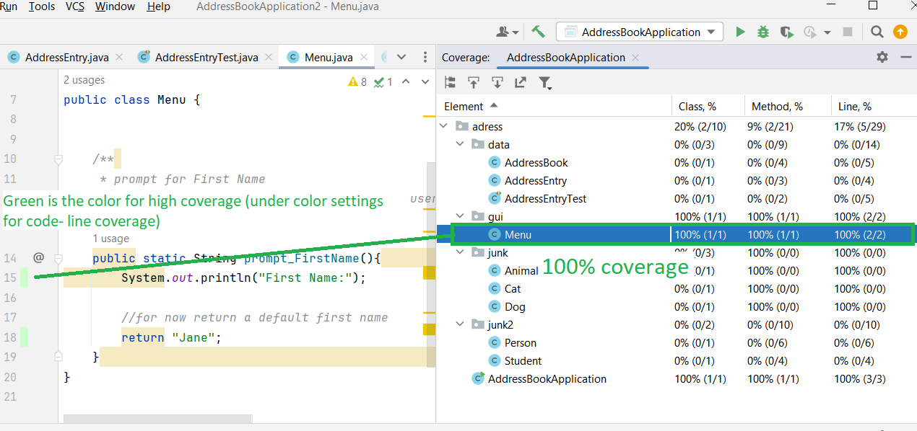Open the AddressBookApplication run configuration dropdown
Screen dimensions: 917x431
(641, 32)
